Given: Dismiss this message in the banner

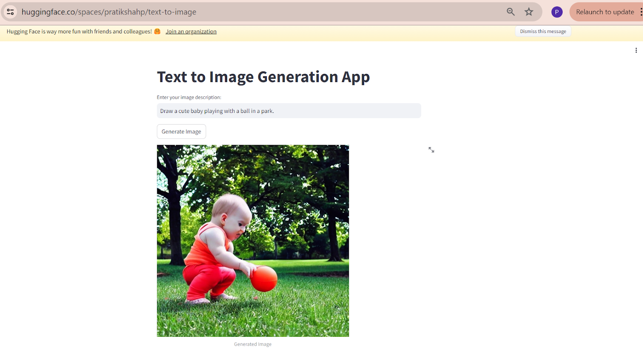Looking at the screenshot, I should (543, 31).
